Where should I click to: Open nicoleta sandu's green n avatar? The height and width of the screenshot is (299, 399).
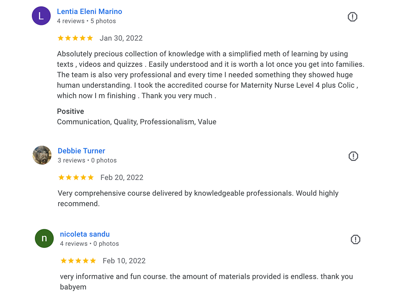click(44, 239)
